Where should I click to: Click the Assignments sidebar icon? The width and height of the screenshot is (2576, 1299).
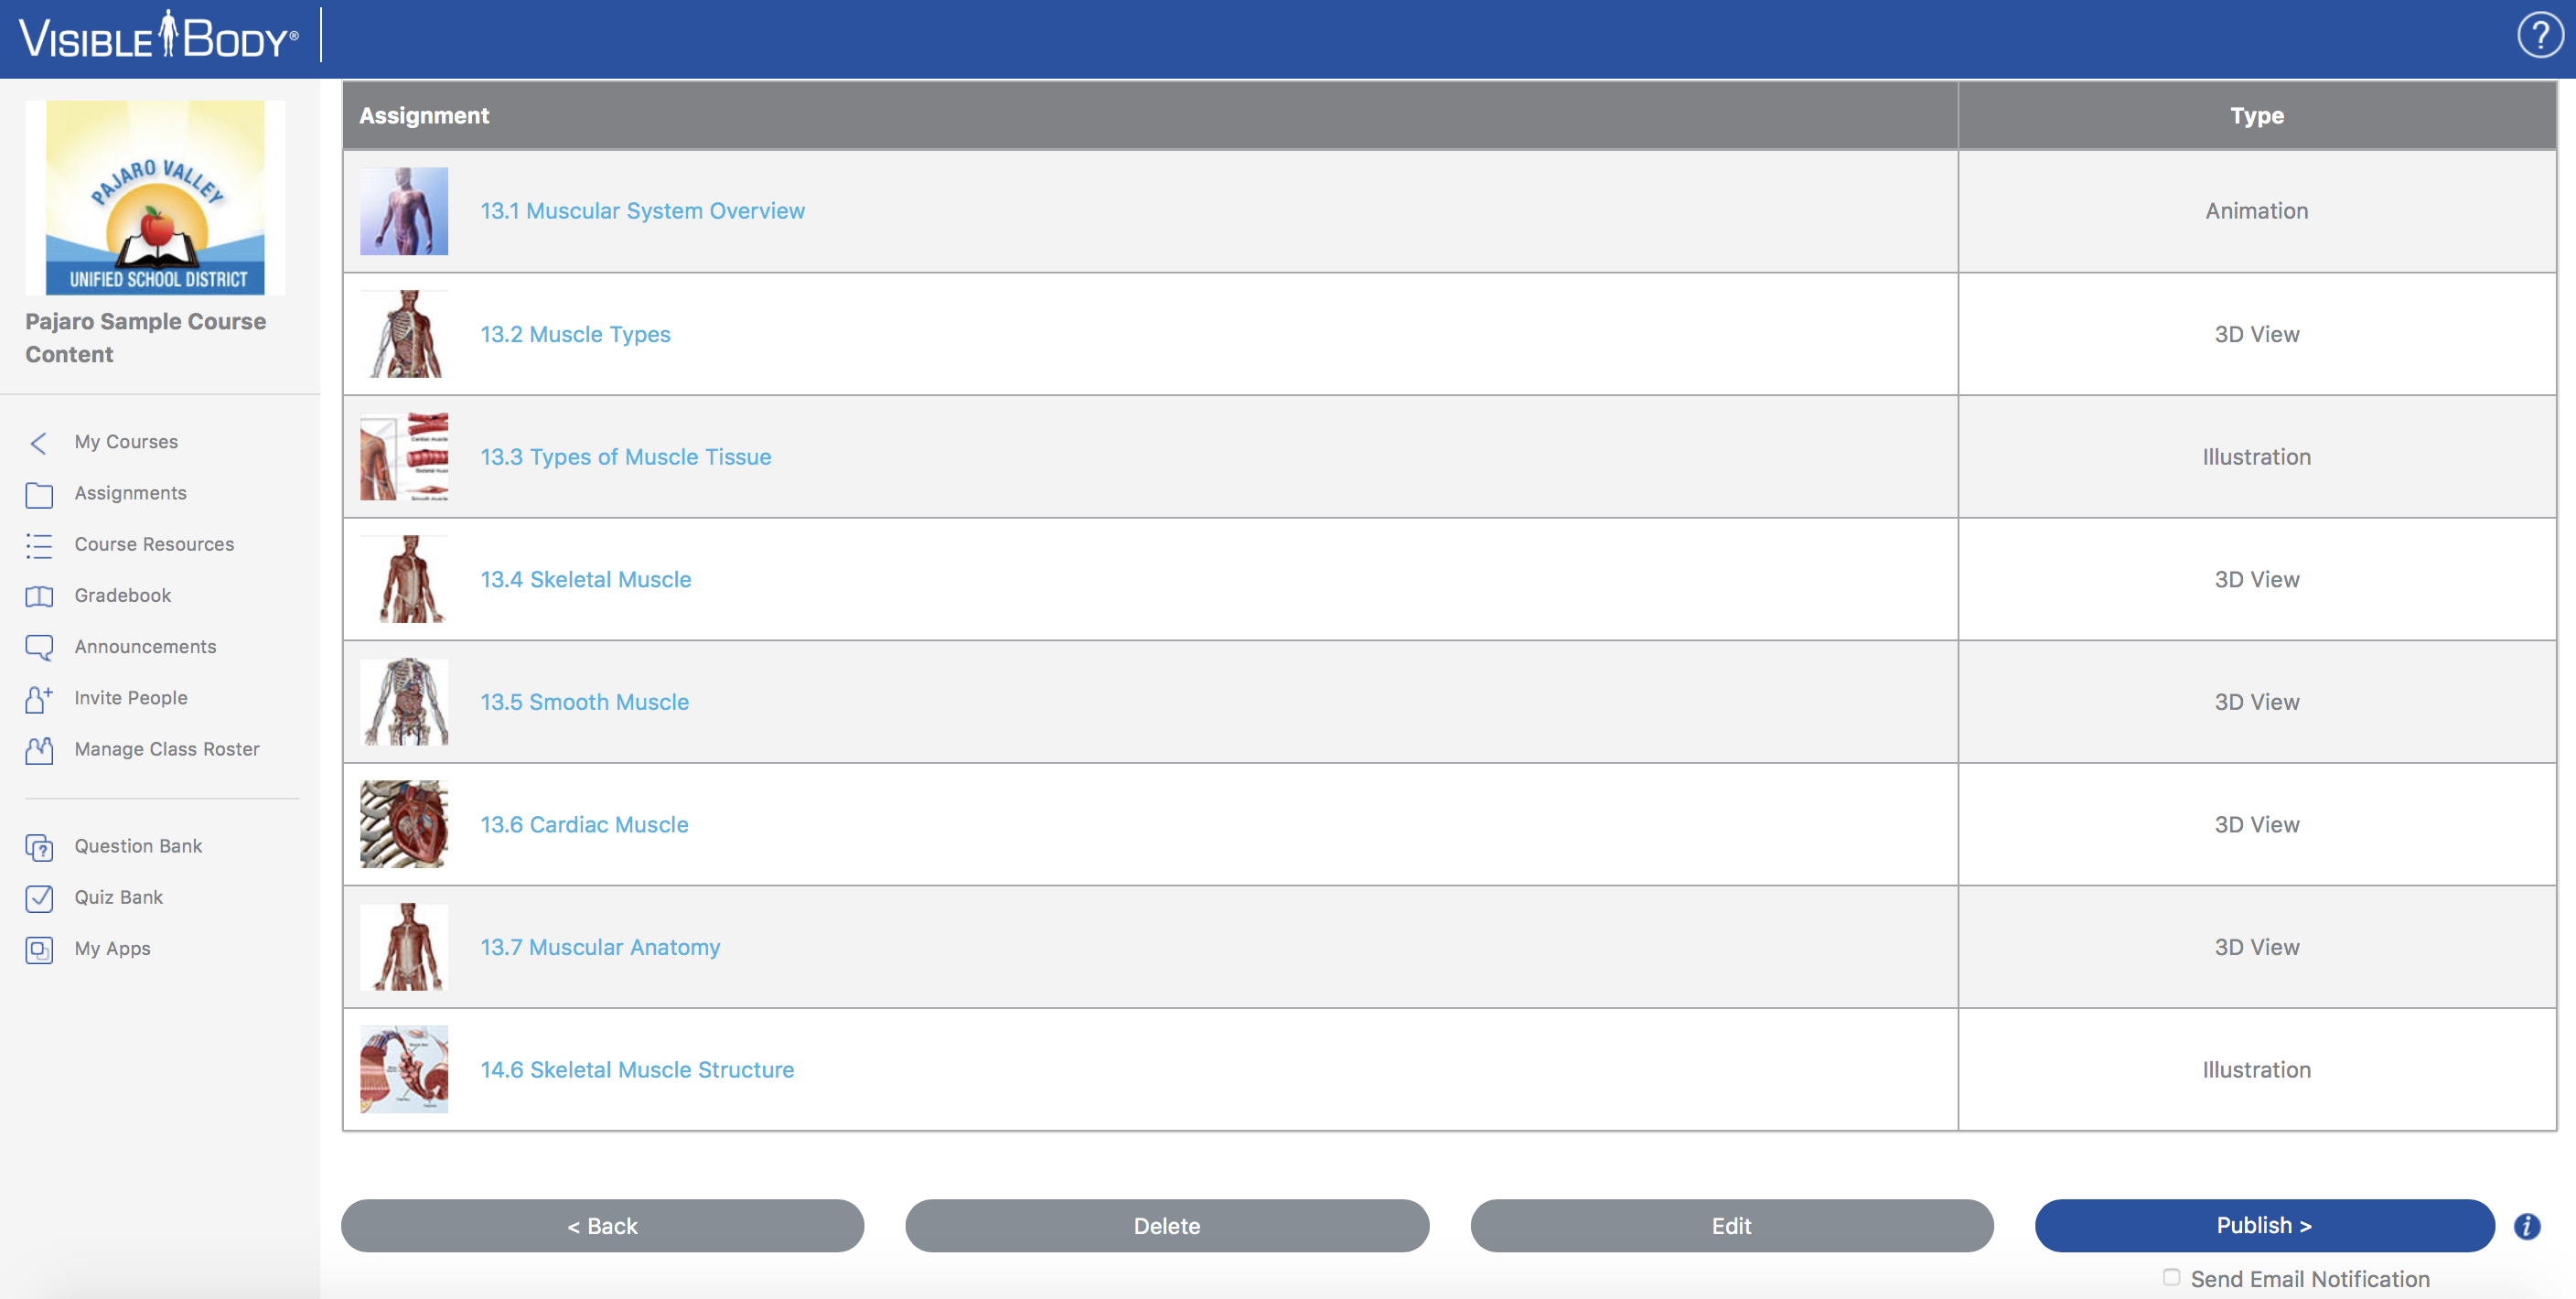pyautogui.click(x=39, y=492)
